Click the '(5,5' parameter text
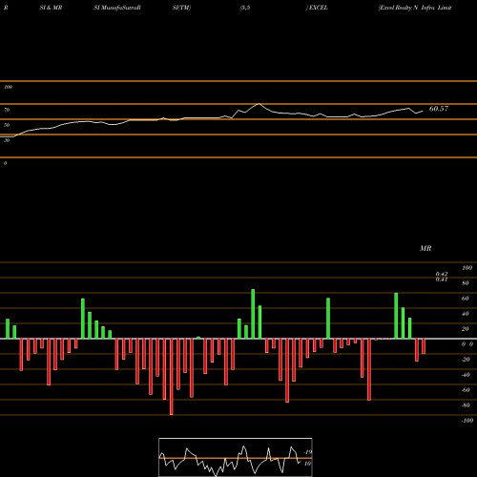Image resolution: width=477 pixels, height=477 pixels. point(245,8)
